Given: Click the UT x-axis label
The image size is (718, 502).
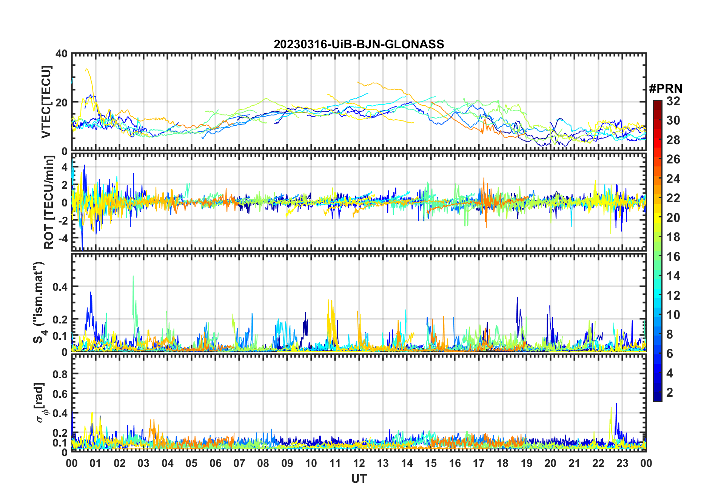Looking at the screenshot, I should click(359, 479).
